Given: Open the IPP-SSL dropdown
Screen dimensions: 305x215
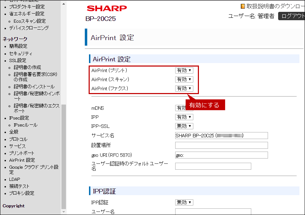Looking at the screenshot, I should (184, 126).
